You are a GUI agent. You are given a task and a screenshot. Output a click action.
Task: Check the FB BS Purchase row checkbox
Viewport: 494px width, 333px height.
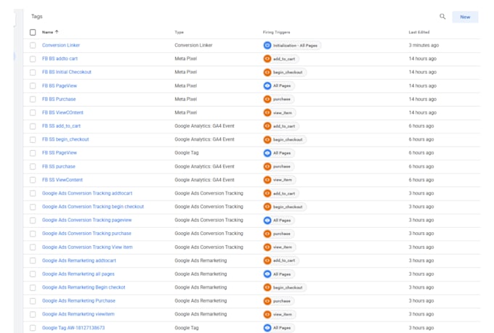[33, 99]
